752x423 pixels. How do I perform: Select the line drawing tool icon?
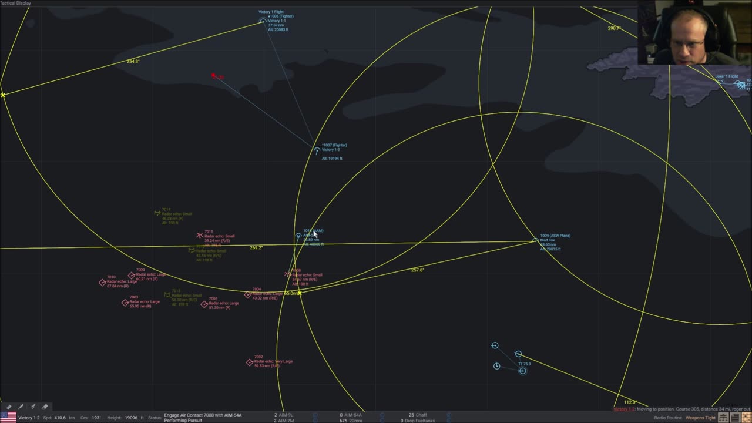click(21, 407)
